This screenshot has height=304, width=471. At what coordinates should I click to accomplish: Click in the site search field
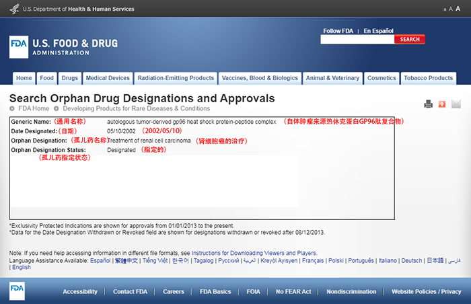357,40
